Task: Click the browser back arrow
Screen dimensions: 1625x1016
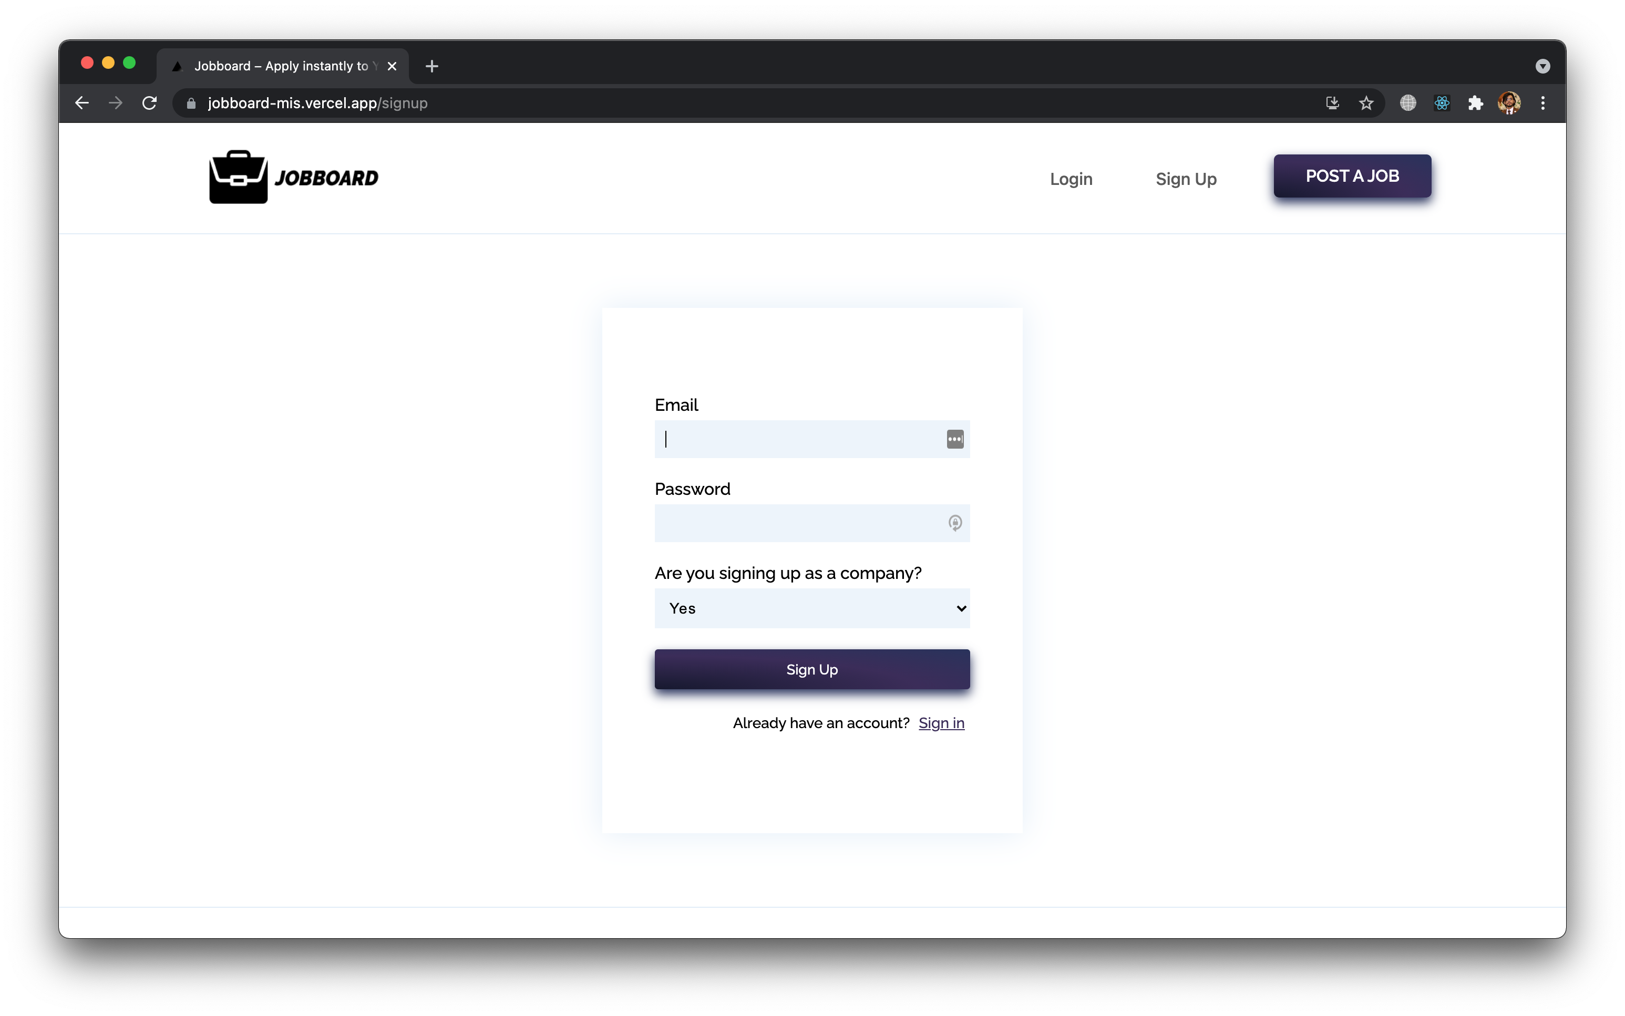Action: (x=82, y=103)
